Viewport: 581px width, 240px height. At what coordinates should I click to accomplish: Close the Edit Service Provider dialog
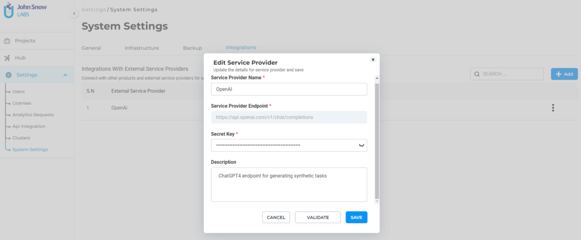coord(373,59)
